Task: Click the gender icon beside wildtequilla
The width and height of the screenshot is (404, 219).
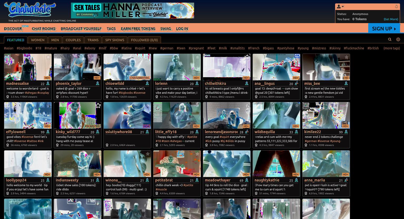Action: click(x=296, y=132)
